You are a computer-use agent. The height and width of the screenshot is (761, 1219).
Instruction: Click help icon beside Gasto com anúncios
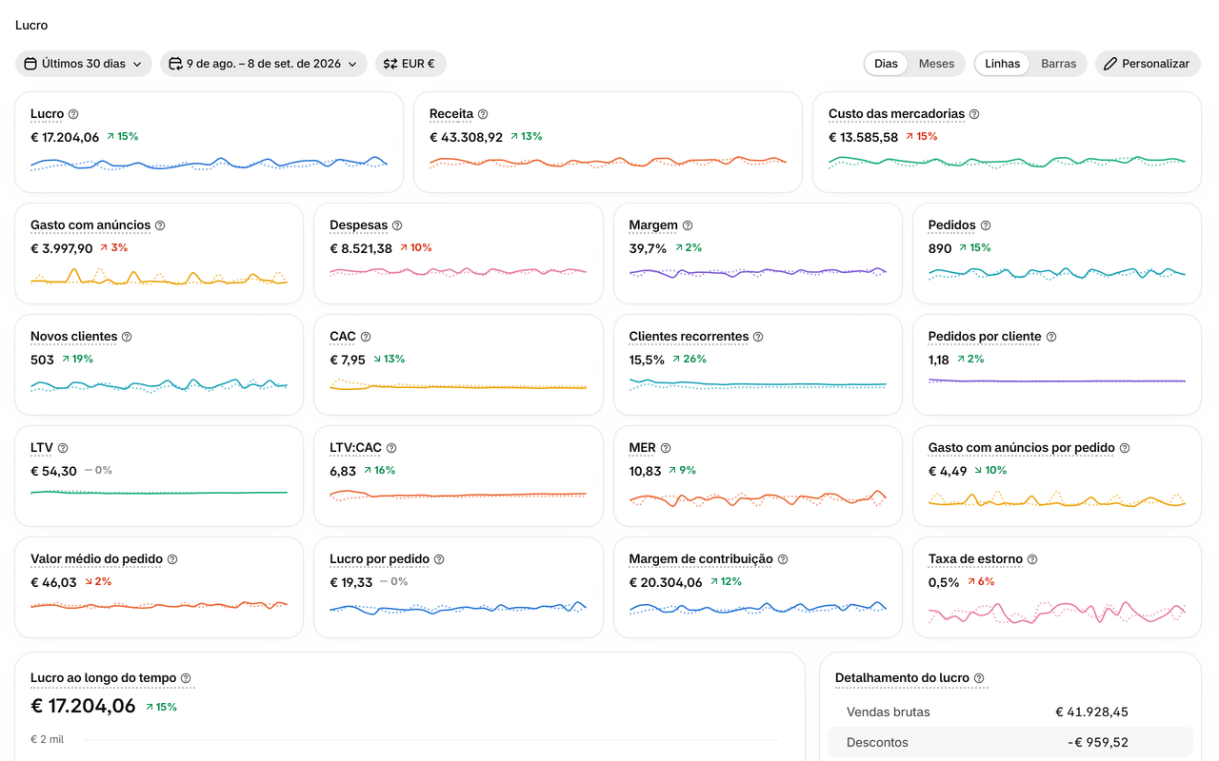pyautogui.click(x=160, y=225)
